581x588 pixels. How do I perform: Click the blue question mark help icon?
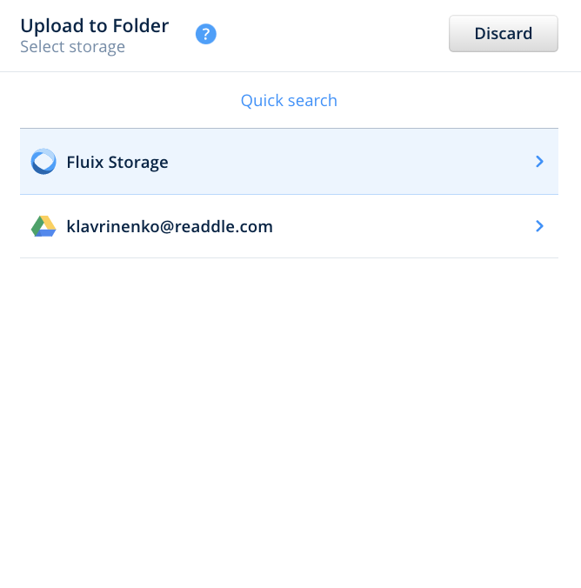(206, 35)
